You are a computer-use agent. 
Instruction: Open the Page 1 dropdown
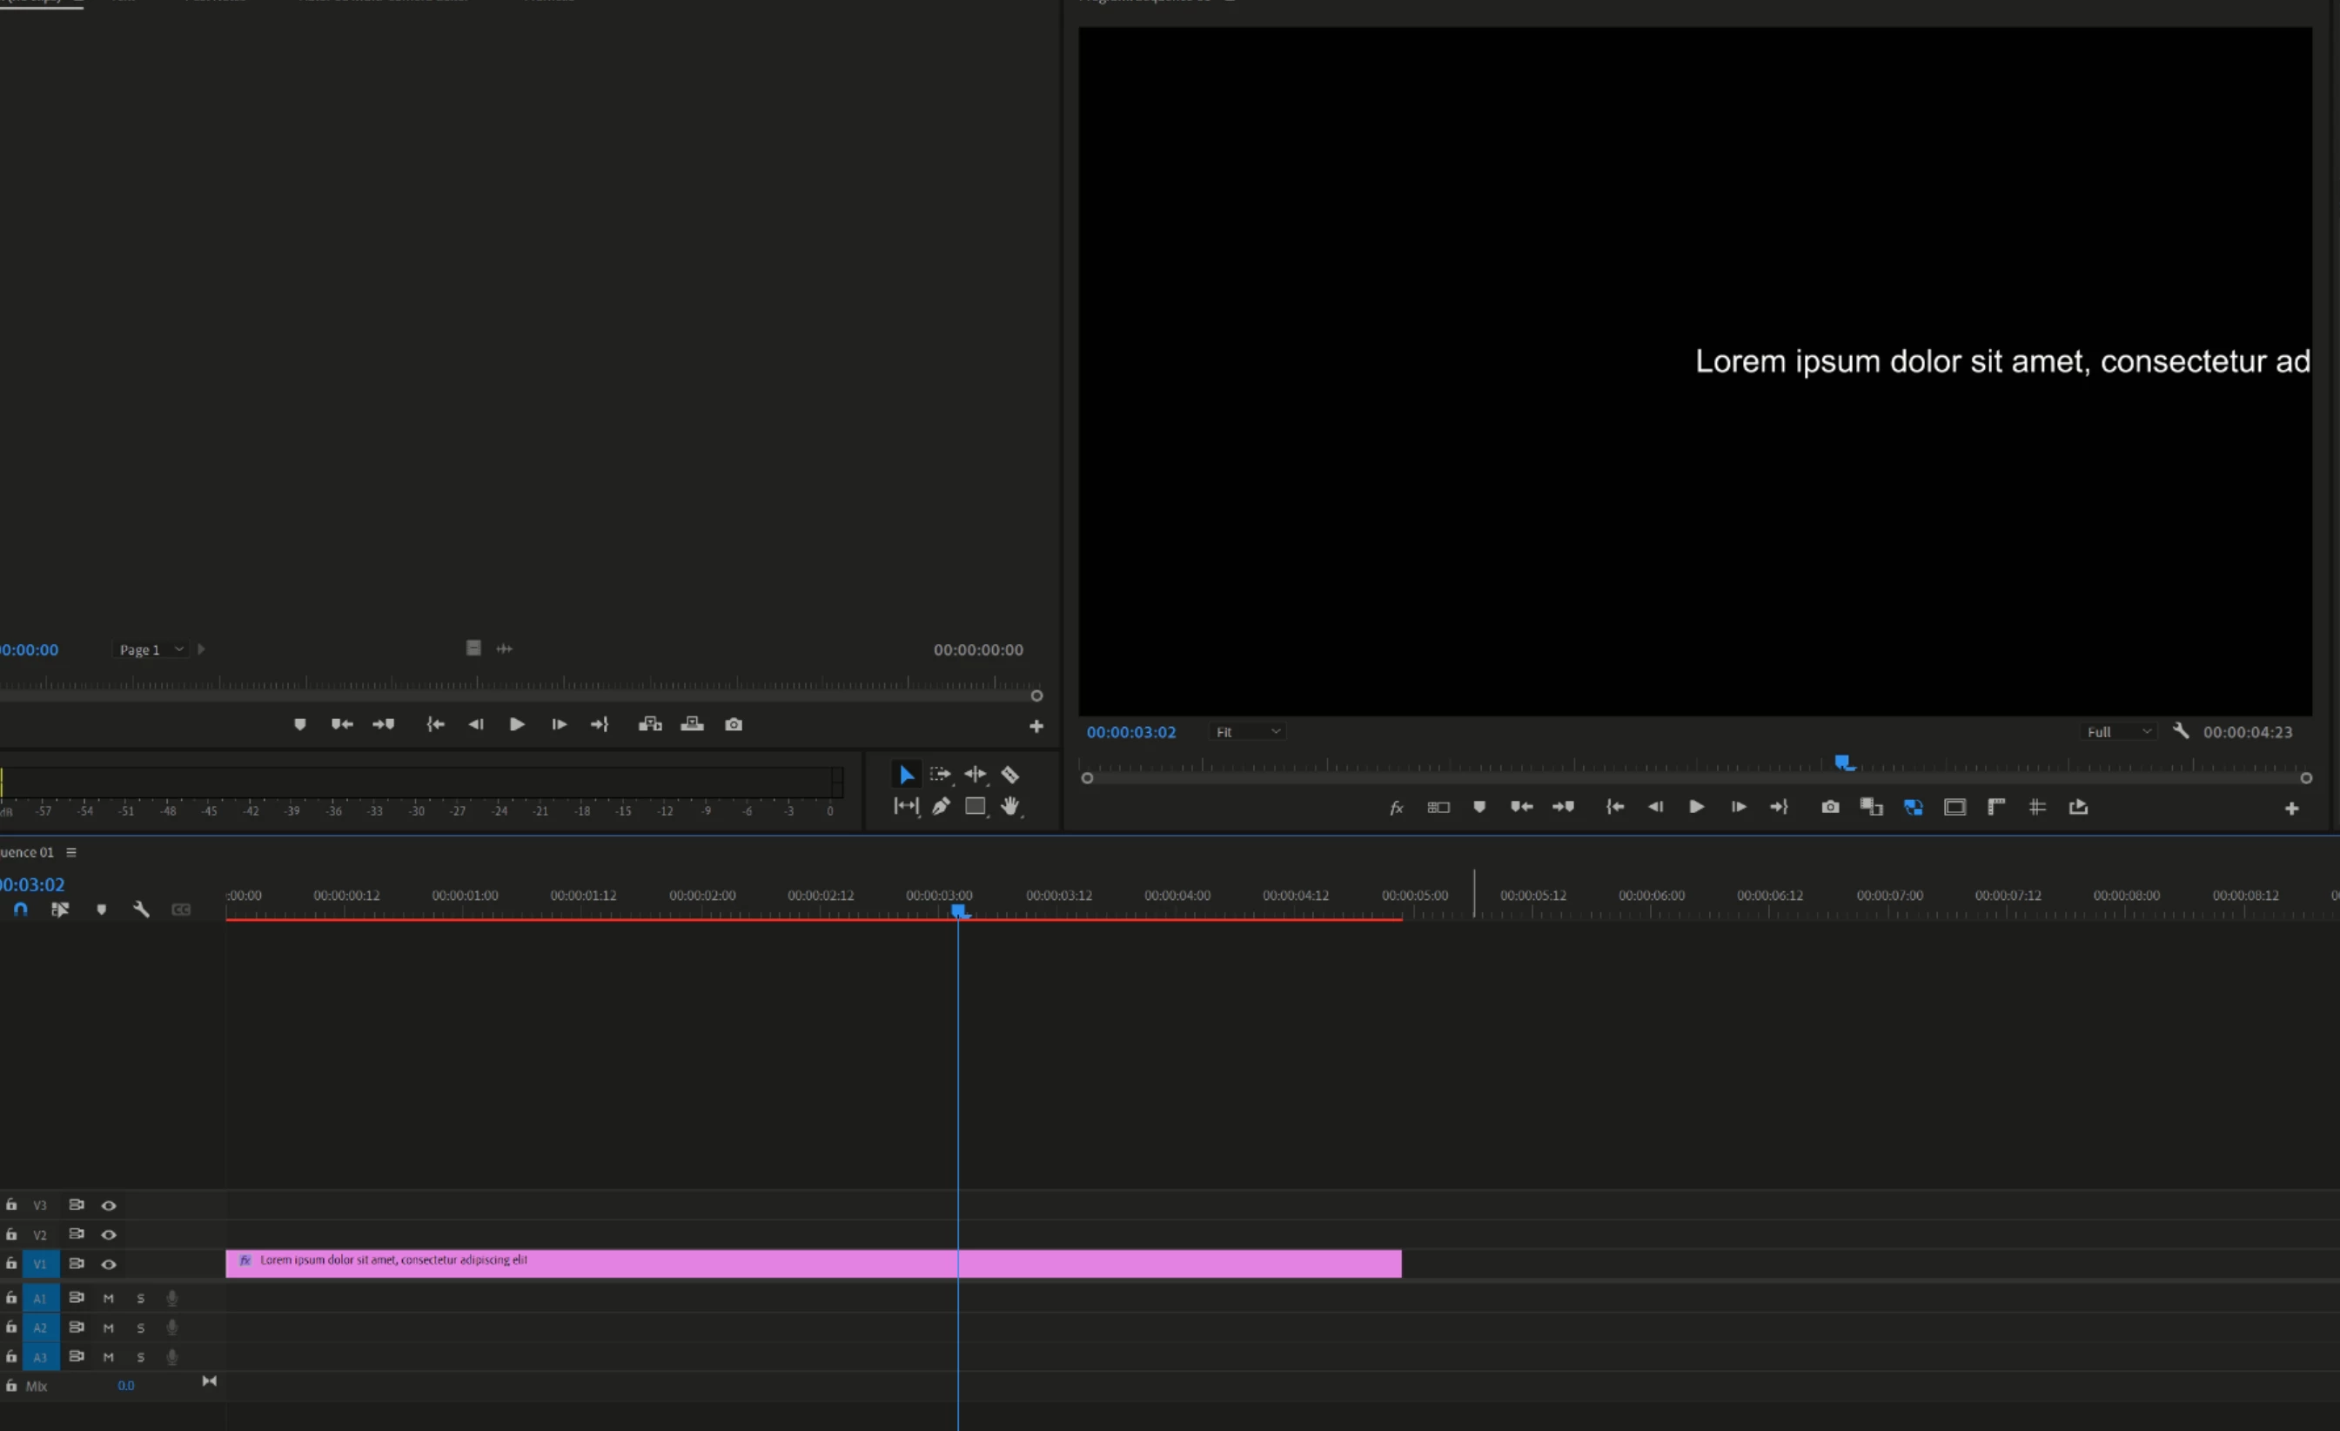150,649
